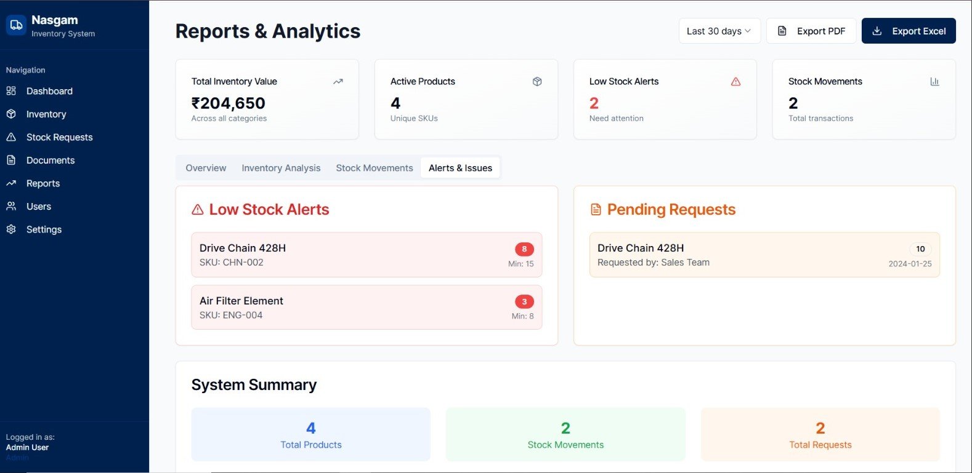The width and height of the screenshot is (972, 473).
Task: Click the Inventory box icon in sidebar
Action: (11, 114)
